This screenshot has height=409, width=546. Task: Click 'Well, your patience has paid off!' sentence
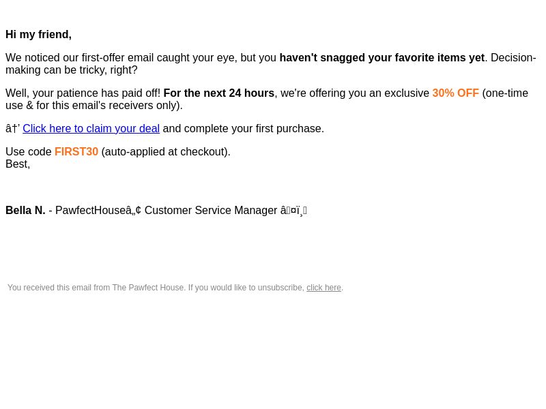(x=83, y=93)
